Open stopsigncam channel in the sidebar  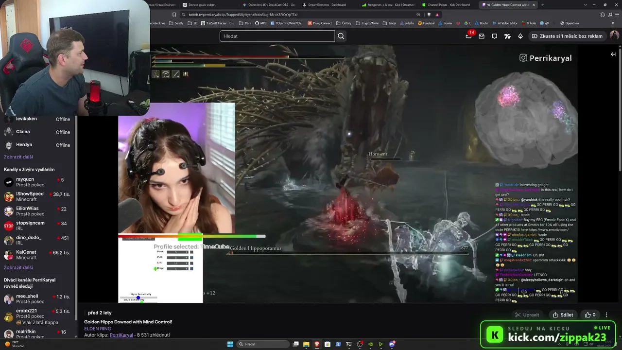coord(38,226)
